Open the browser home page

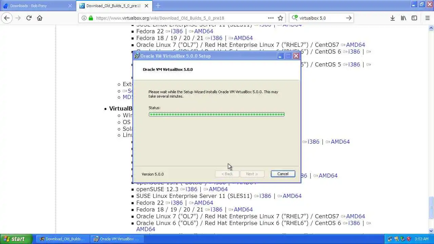pyautogui.click(x=40, y=18)
